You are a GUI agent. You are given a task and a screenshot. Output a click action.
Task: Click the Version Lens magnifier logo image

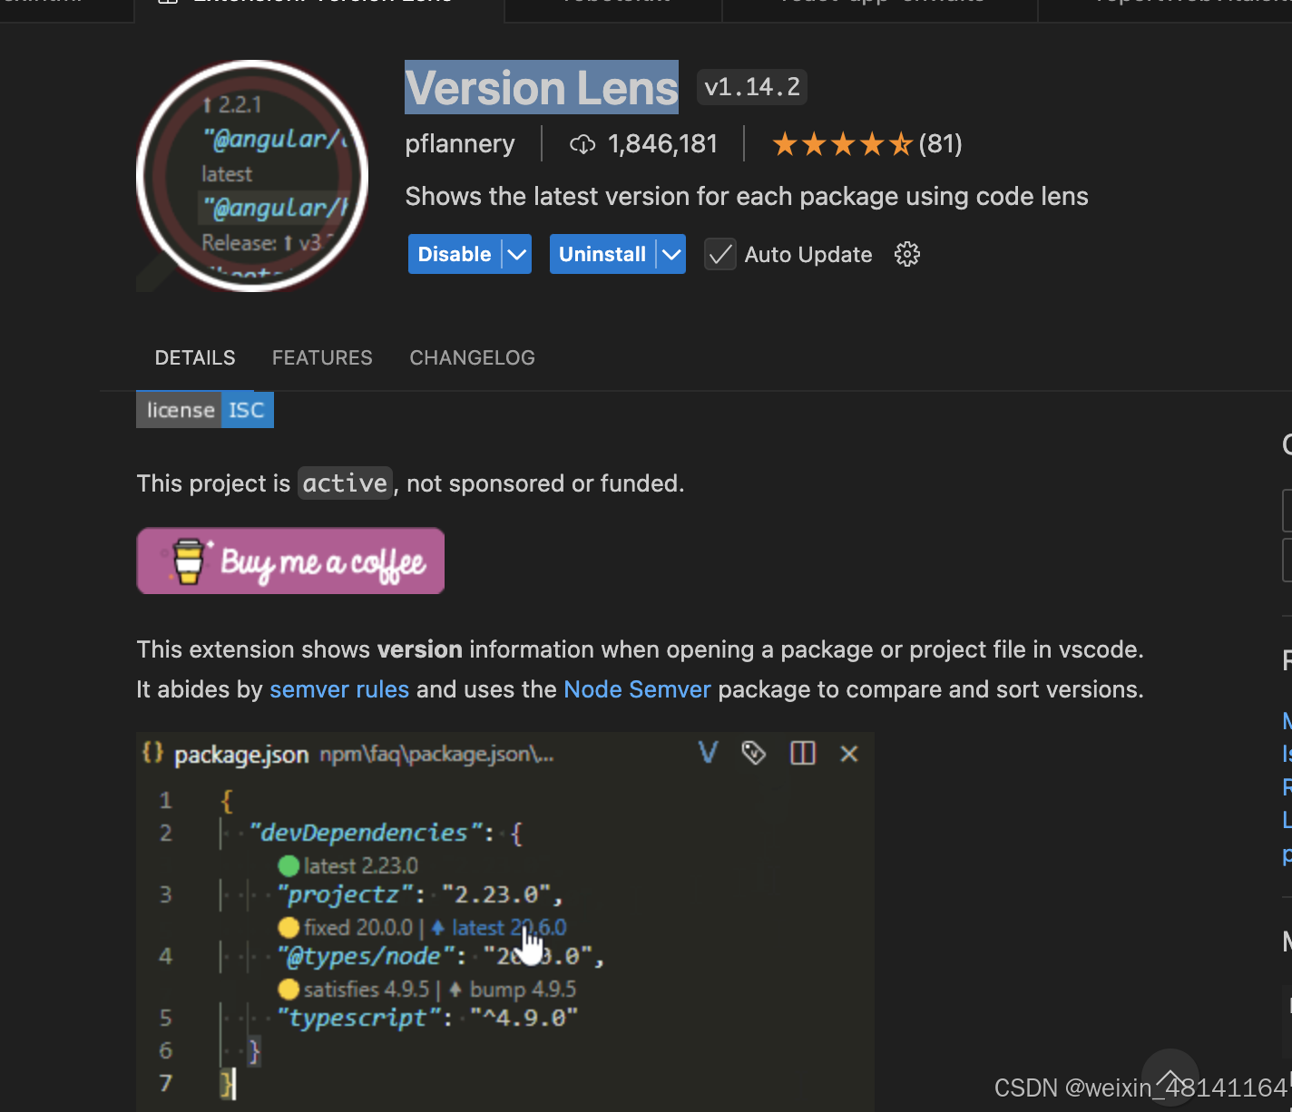click(252, 176)
